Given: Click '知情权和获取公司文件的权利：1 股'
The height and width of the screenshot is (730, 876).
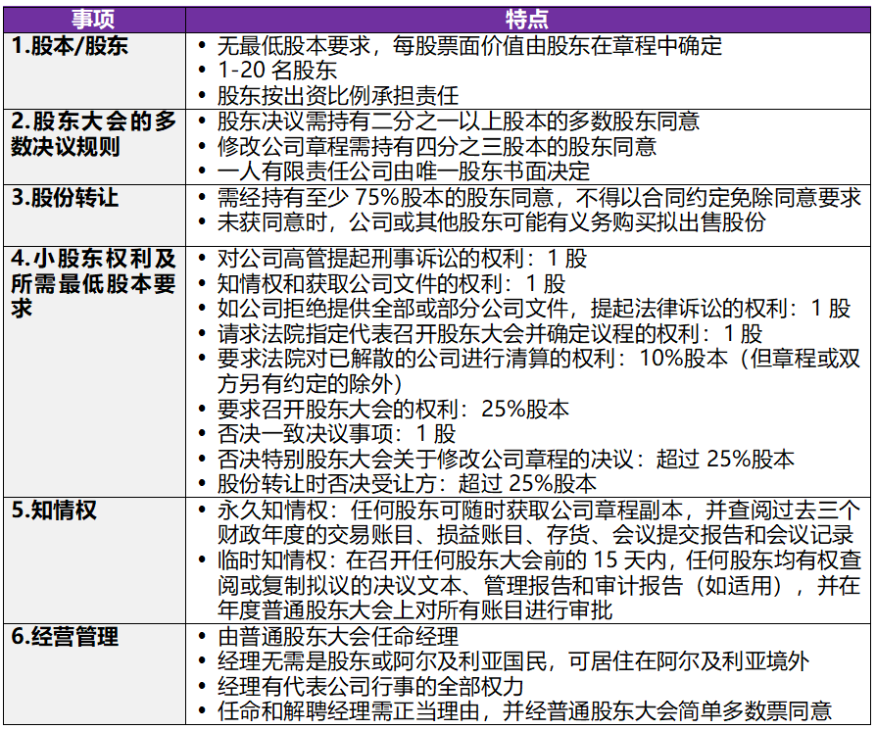Looking at the screenshot, I should point(391,284).
